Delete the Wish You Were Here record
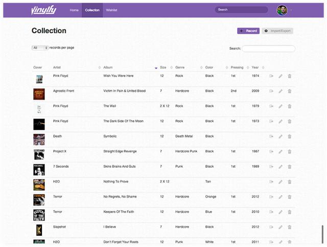Screen dimensions: 327x247 [290, 76]
